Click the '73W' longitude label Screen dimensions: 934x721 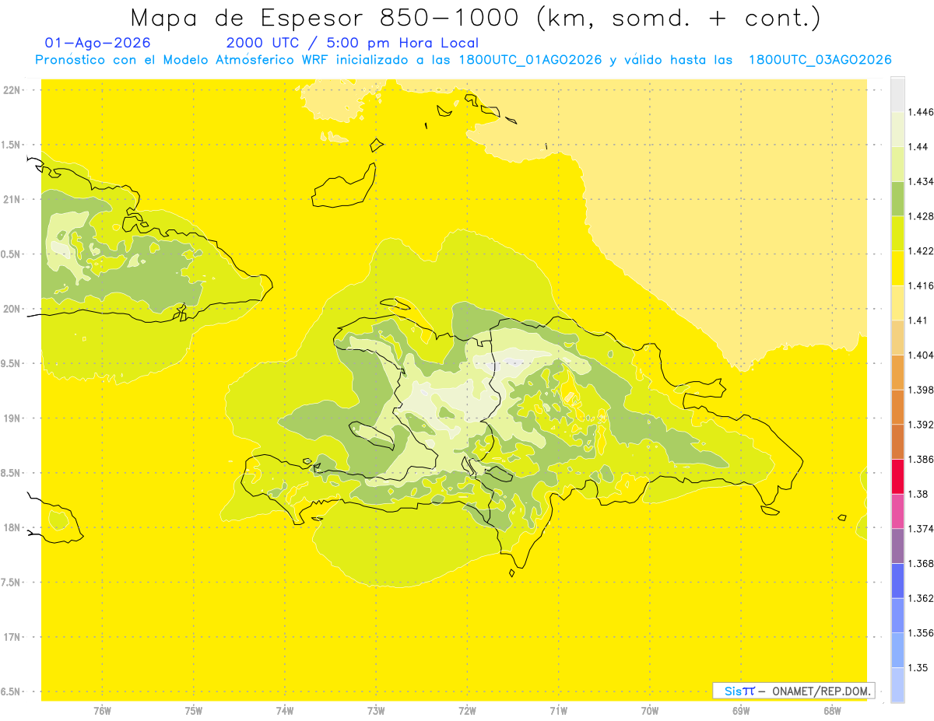coord(376,711)
